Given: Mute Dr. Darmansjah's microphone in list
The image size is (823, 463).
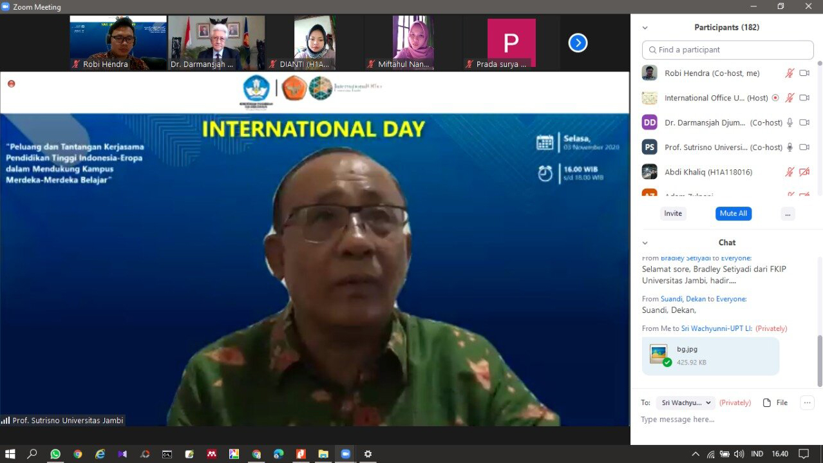Looking at the screenshot, I should pyautogui.click(x=790, y=122).
